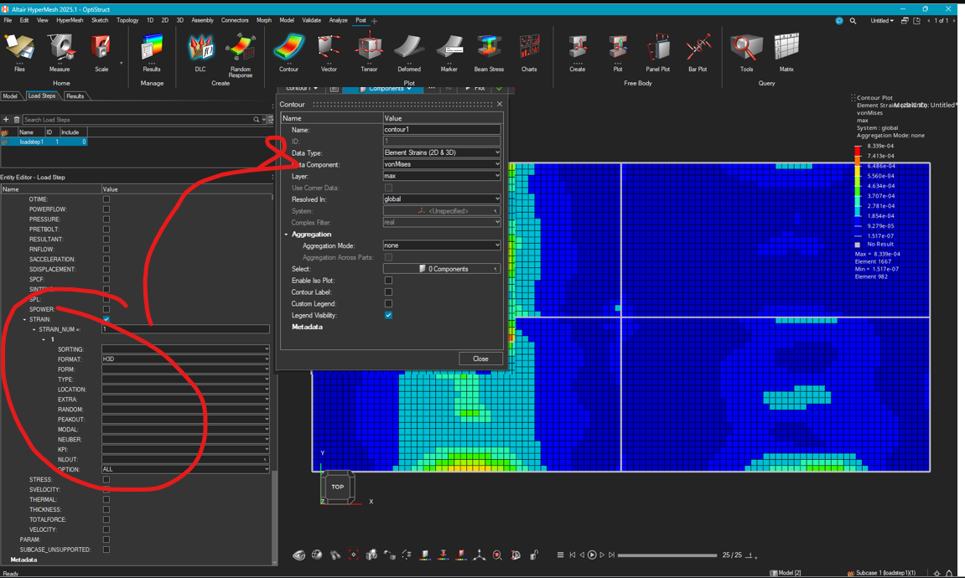Open the Scale tool
The width and height of the screenshot is (965, 578).
[x=101, y=53]
